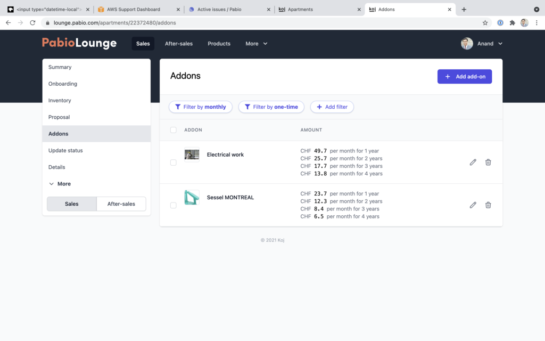The height and width of the screenshot is (341, 545).
Task: Open the More dropdown in the top navigation
Action: pos(256,43)
